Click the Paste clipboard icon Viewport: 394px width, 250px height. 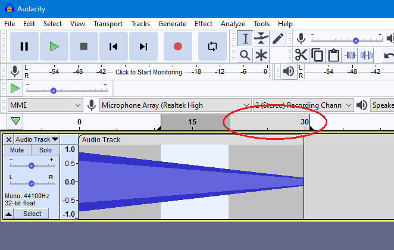334,55
